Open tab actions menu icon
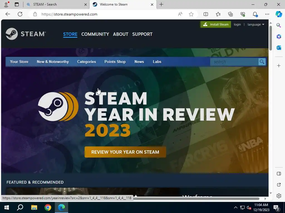Image resolution: width=285 pixels, height=213 pixels. tap(17, 4)
